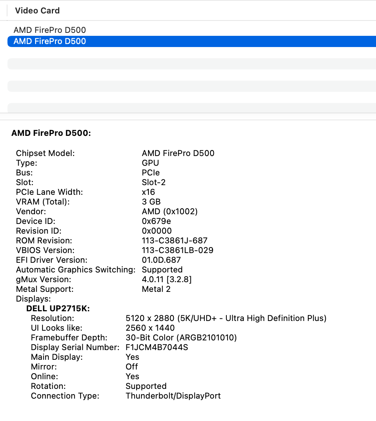
Task: Click the AMD FirePro D500: detail heading
Action: (51, 133)
